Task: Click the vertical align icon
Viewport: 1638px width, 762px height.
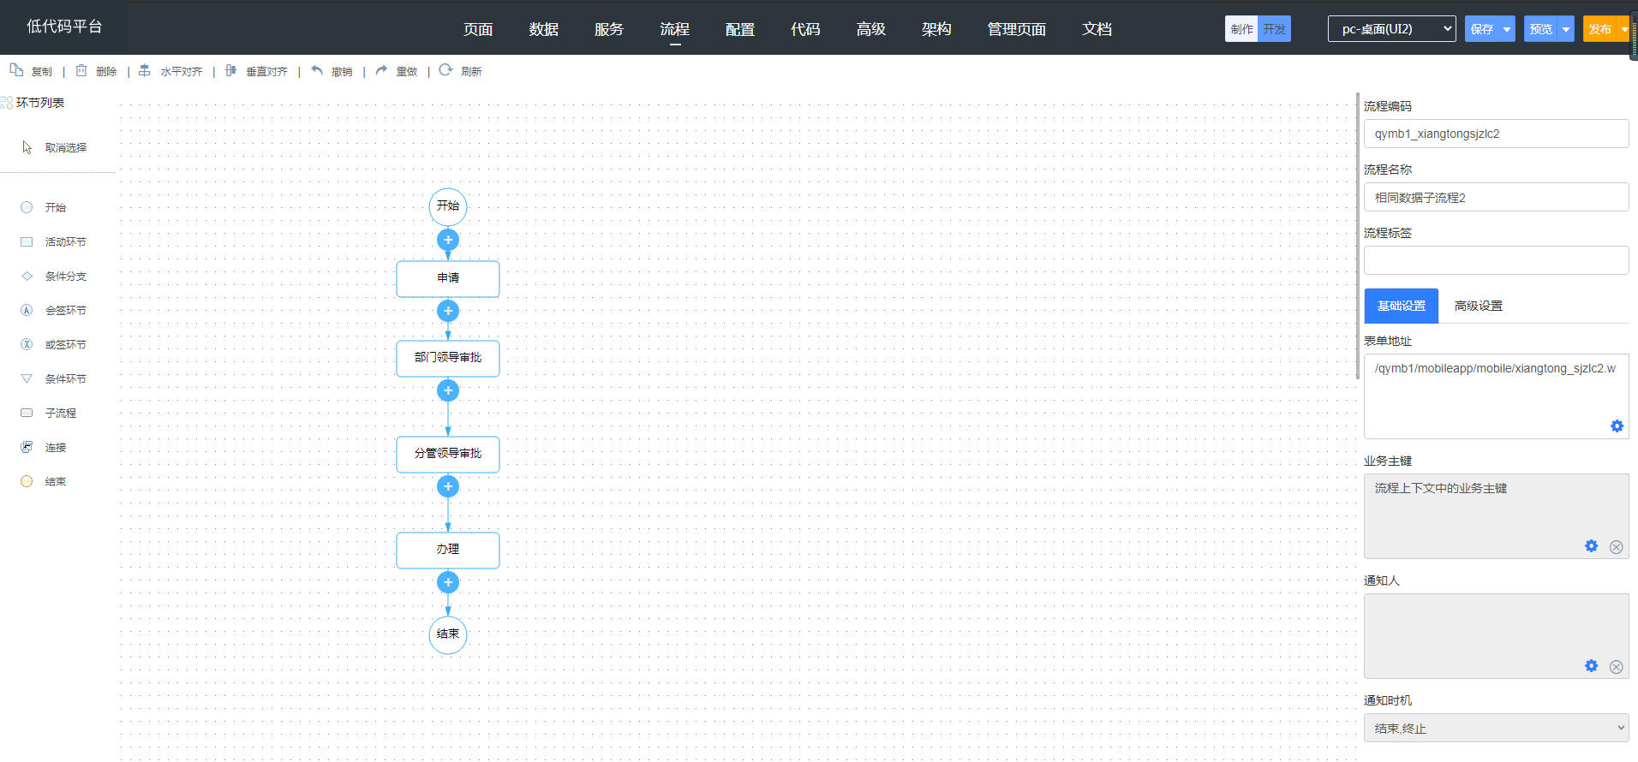Action: 230,70
